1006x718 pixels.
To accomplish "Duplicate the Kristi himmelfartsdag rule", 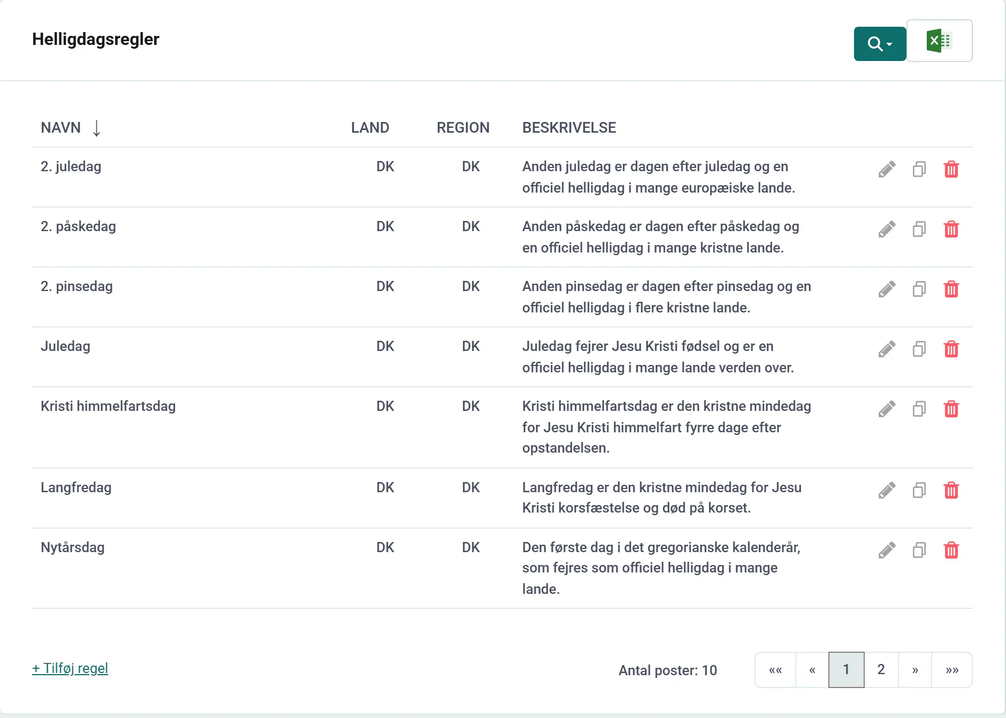I will tap(919, 409).
